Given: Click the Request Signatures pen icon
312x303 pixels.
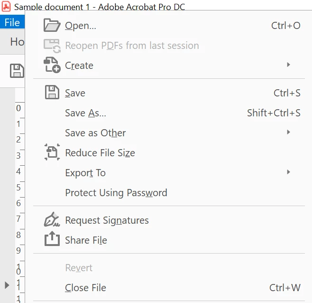Looking at the screenshot, I should coord(52,220).
